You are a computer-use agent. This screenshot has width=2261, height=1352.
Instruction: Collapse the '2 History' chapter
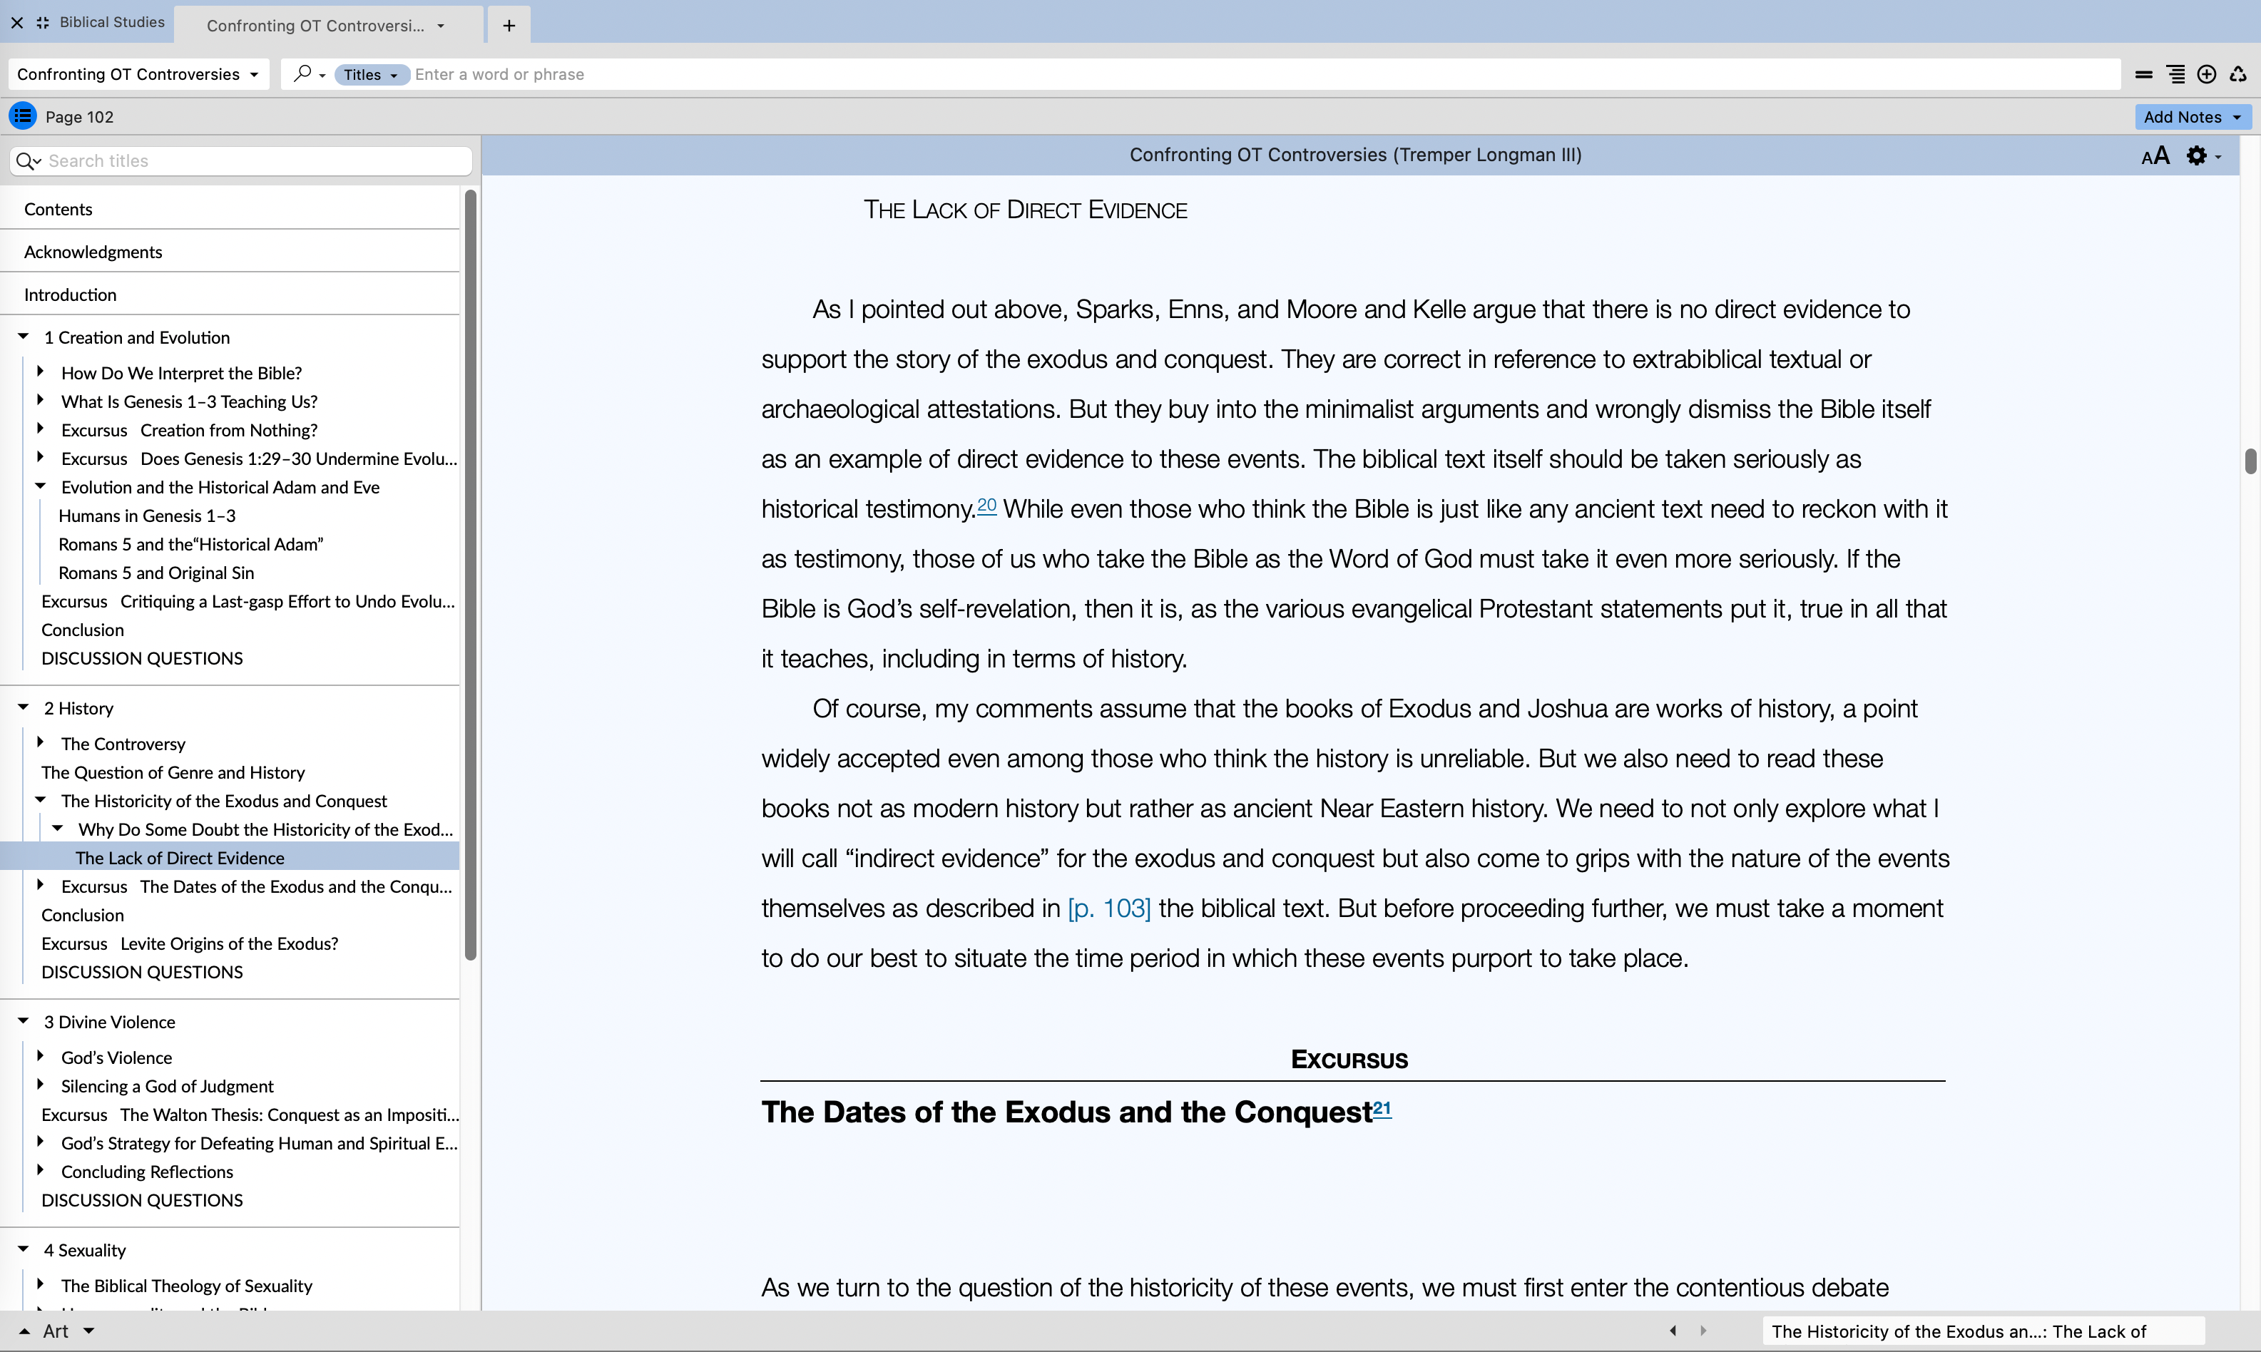(x=24, y=708)
